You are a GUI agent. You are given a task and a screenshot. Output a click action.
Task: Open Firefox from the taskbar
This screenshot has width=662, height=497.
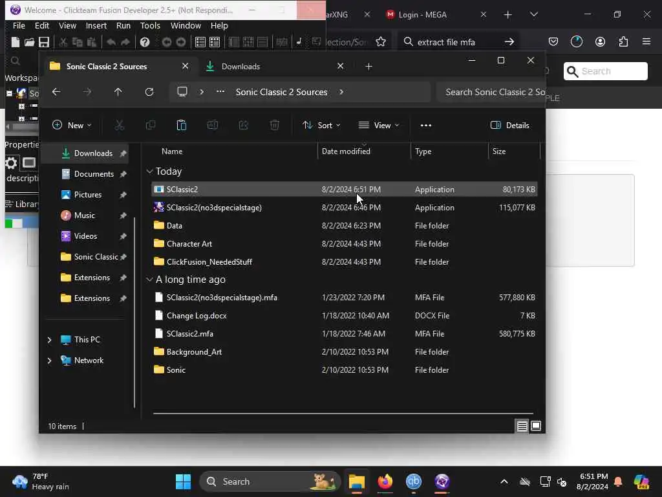[x=385, y=481]
